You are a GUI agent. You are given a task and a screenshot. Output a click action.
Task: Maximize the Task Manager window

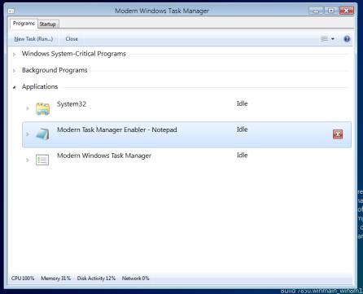(331, 11)
